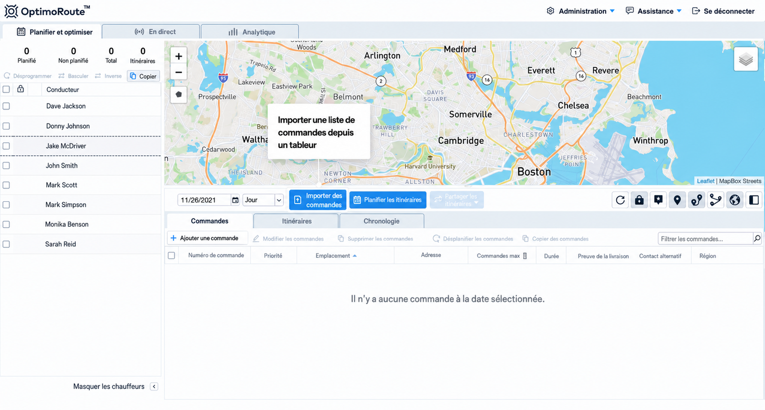765x410 pixels.
Task: Open the calendar date picker icon
Action: click(235, 200)
